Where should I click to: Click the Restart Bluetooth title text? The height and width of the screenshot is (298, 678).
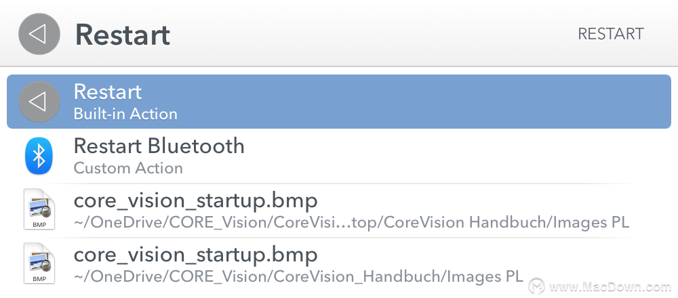(x=159, y=146)
